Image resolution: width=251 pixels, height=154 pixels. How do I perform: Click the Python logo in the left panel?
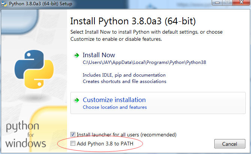coord(34,69)
